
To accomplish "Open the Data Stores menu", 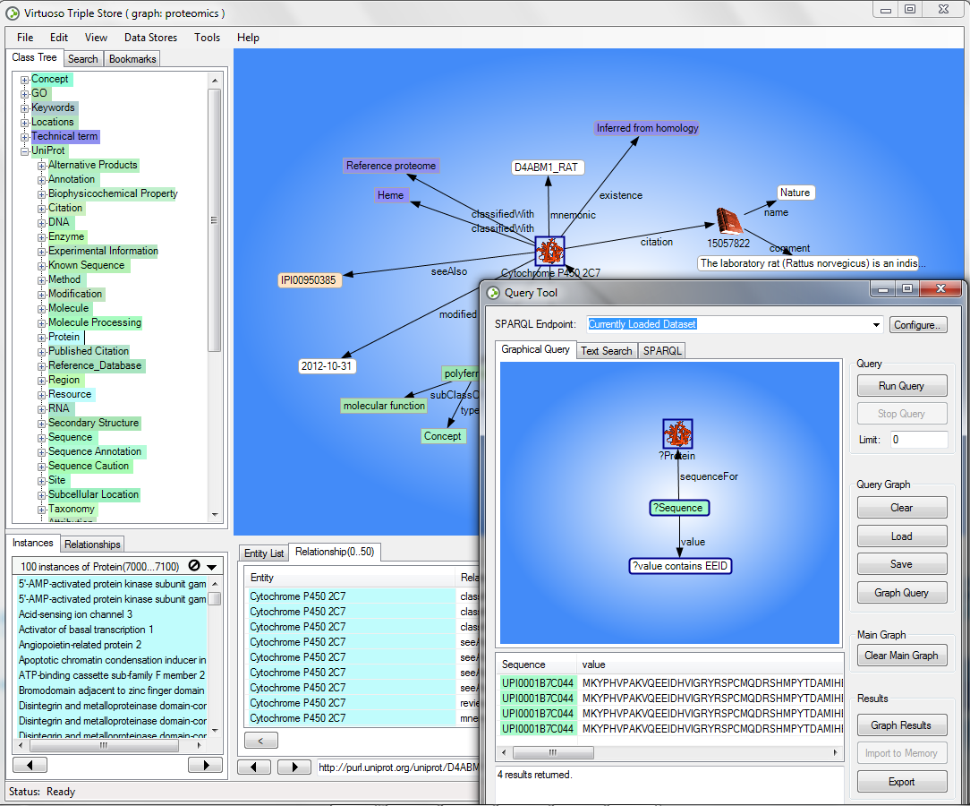I will click(149, 38).
